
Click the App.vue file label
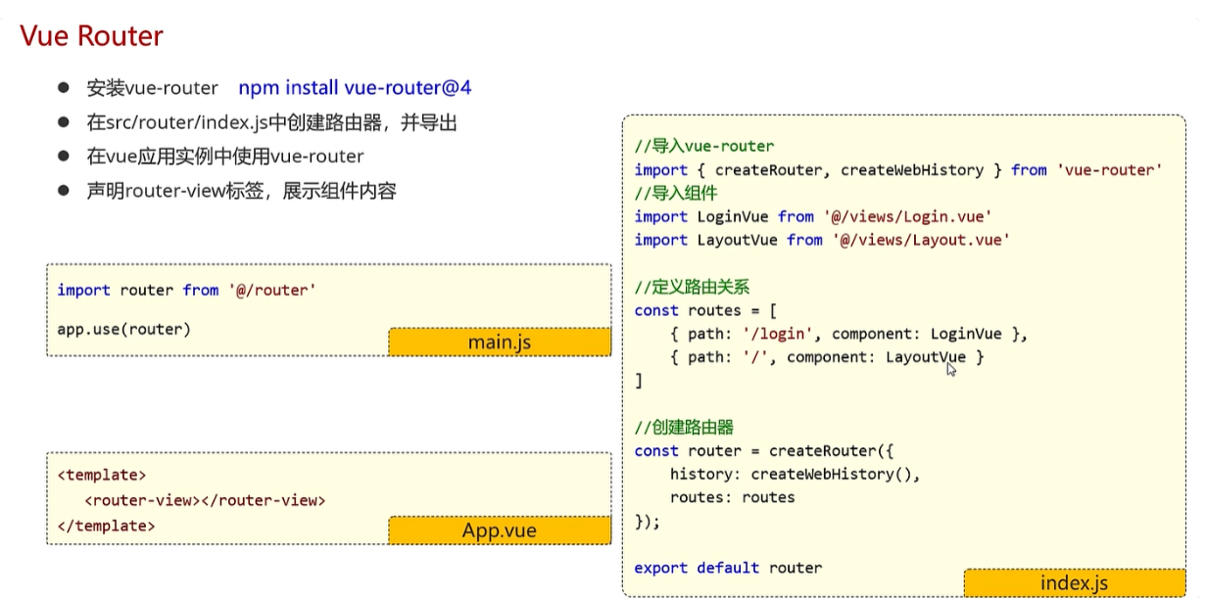[500, 530]
